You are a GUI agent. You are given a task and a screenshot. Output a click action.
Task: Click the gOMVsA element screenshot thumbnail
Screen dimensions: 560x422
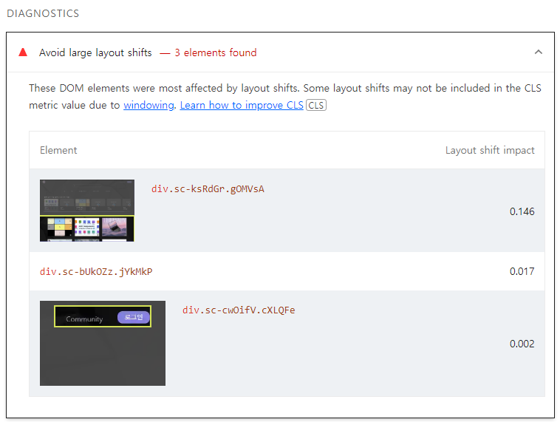[86, 211]
